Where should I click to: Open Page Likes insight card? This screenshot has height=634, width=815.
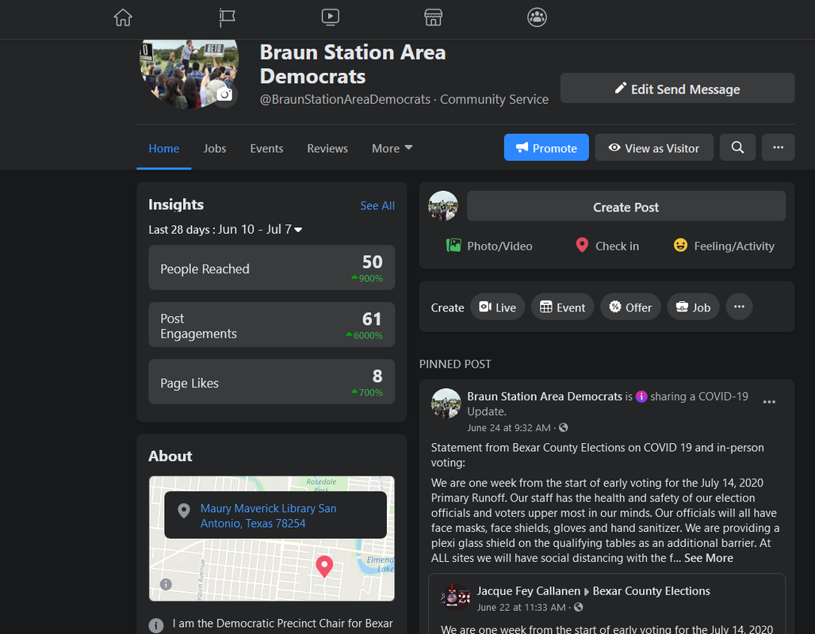click(x=272, y=382)
